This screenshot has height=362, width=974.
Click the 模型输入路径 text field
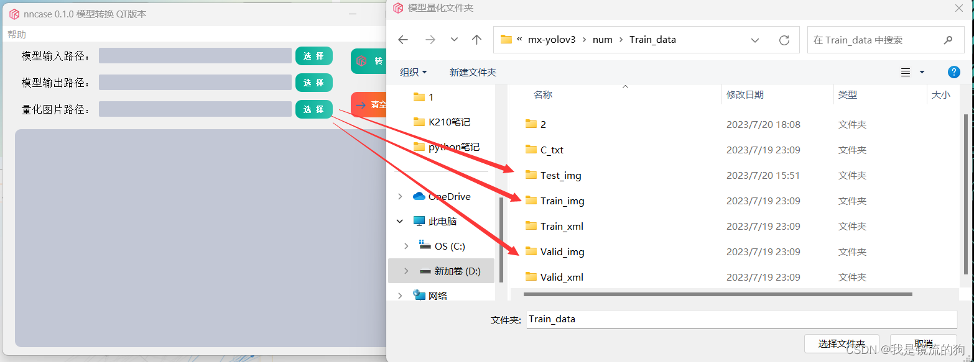[195, 56]
